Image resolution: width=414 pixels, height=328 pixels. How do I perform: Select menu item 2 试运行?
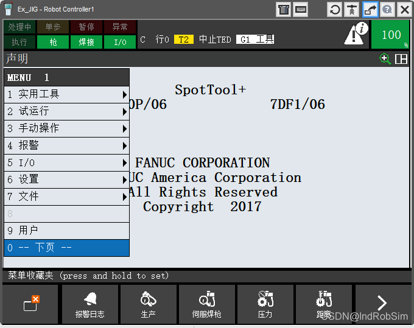tap(66, 111)
